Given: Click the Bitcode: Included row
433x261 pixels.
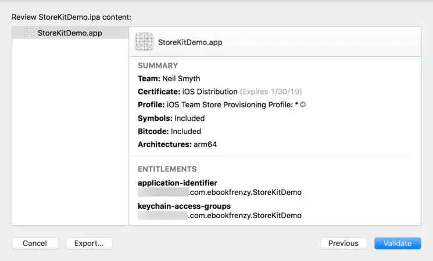Looking at the screenshot, I should tap(169, 132).
